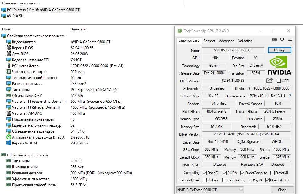Click value WDDM 1.2
Screen dimensions: 303x194
pos(80,143)
